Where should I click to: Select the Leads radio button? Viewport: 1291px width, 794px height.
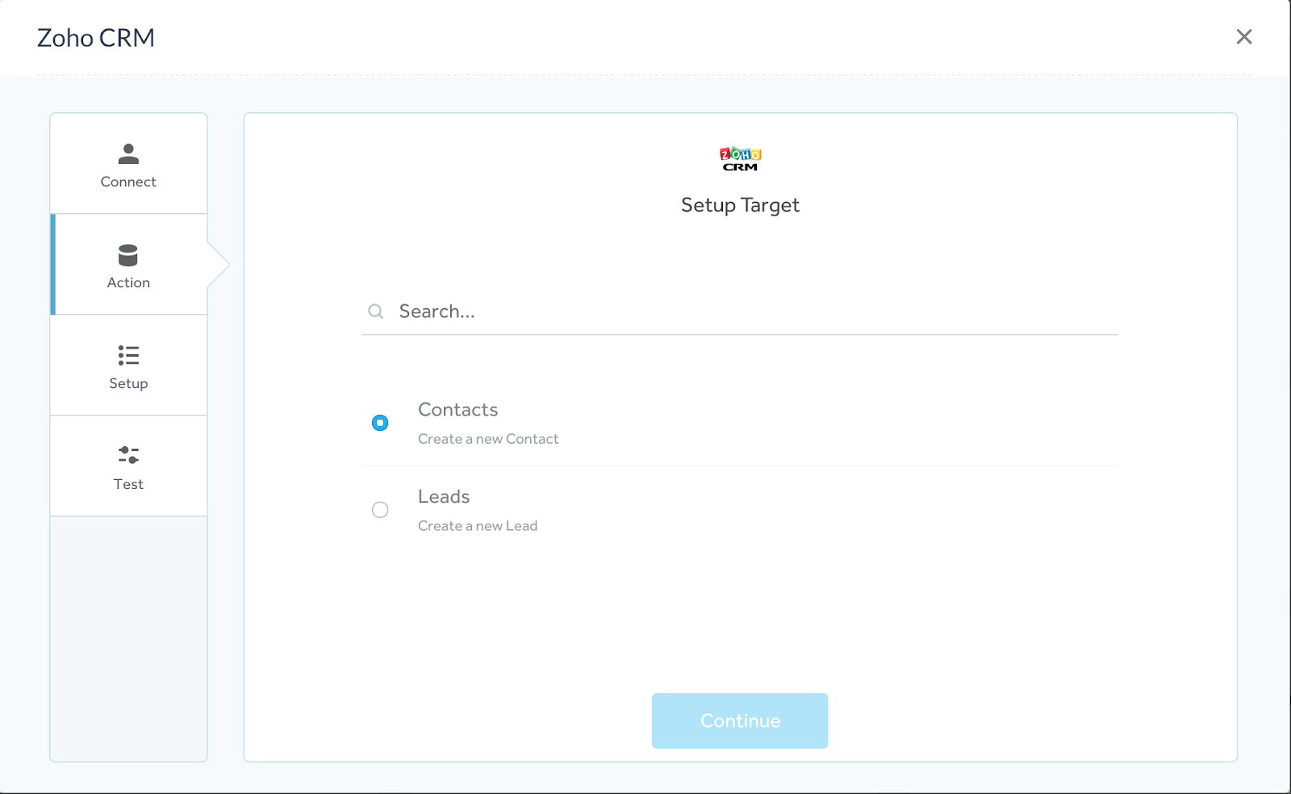[380, 510]
